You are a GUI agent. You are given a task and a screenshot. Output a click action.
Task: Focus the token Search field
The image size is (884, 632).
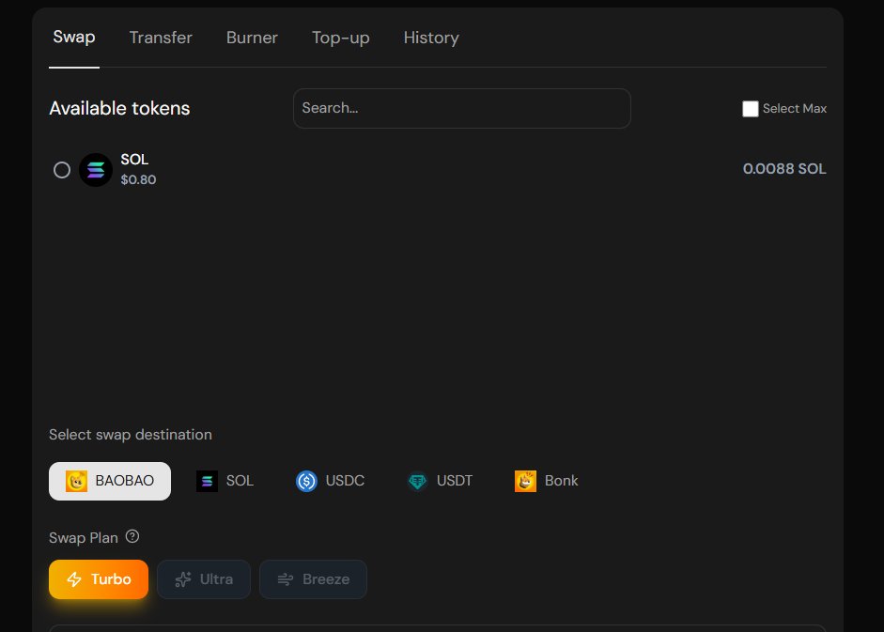[462, 108]
